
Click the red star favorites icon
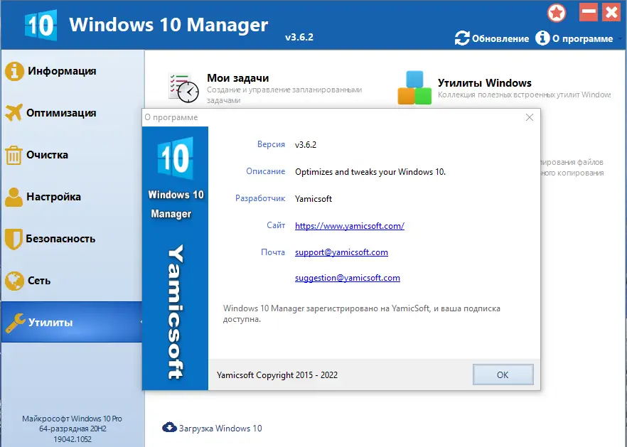pos(556,14)
